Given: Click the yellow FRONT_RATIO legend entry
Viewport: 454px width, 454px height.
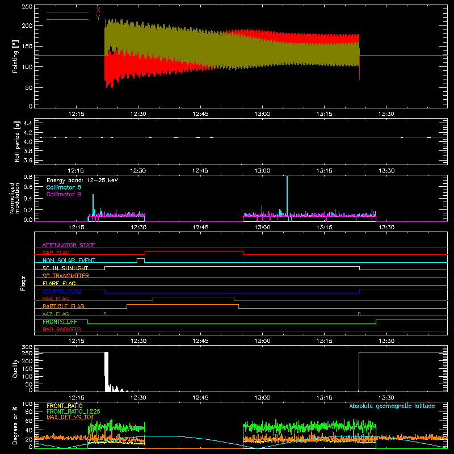Looking at the screenshot, I should point(65,406).
